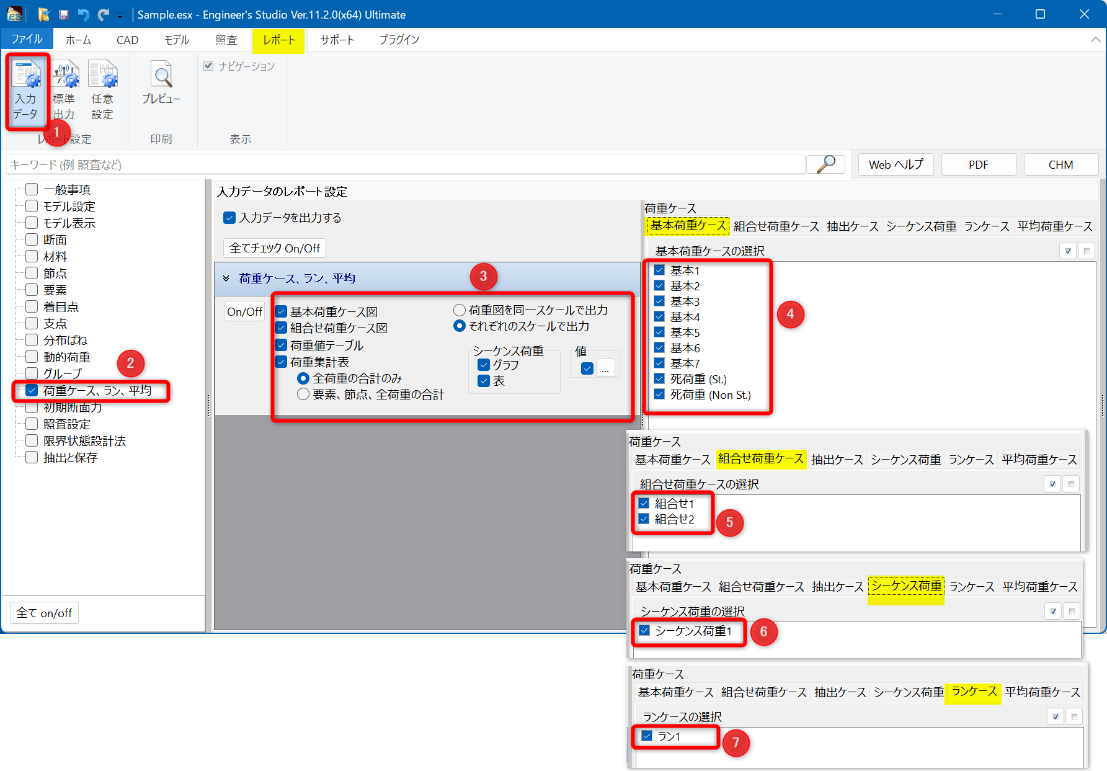Toggle 入力データを出力する checkbox
The image size is (1107, 771).
pos(229,218)
